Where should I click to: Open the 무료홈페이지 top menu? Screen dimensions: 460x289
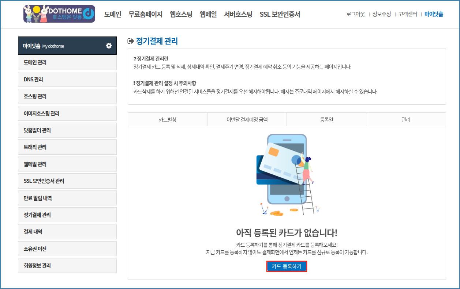pos(145,14)
